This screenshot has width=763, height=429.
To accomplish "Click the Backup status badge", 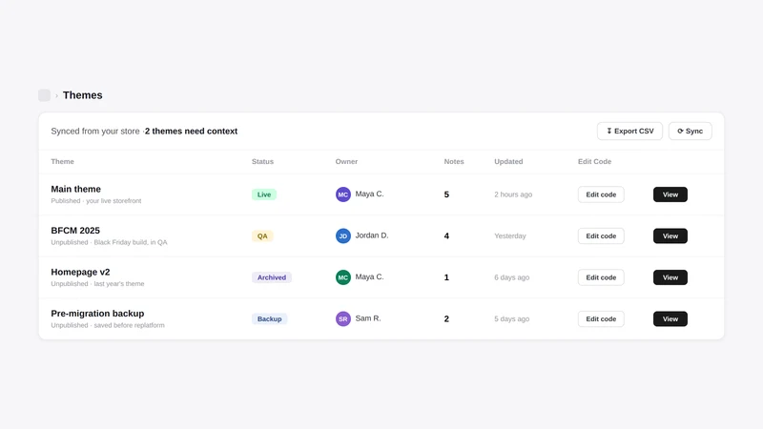I will (x=269, y=319).
